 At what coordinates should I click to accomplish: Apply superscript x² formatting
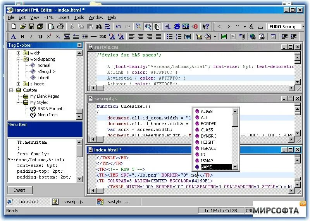point(49,36)
